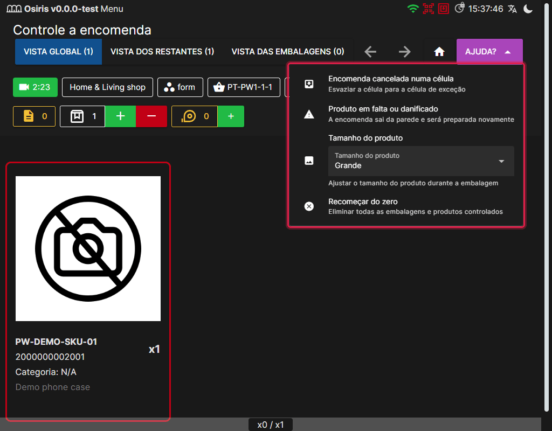
Task: Remove a package with the red minus button
Action: point(151,116)
